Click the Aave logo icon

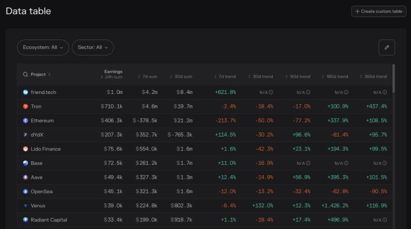25,177
